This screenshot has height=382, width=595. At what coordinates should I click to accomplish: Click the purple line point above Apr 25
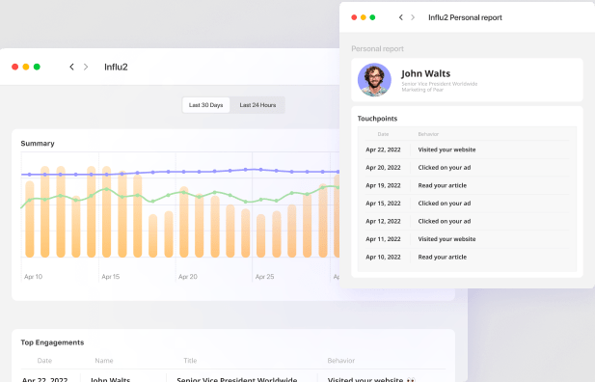[x=260, y=170]
